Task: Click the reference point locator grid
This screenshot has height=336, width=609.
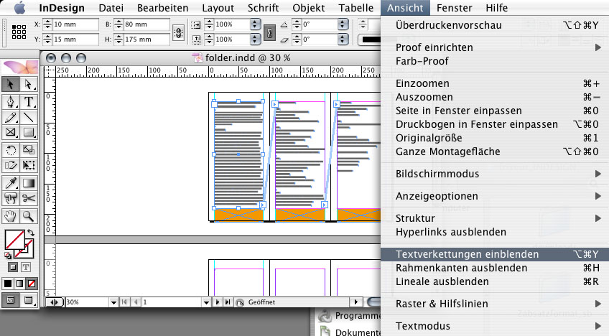Action: point(19,33)
